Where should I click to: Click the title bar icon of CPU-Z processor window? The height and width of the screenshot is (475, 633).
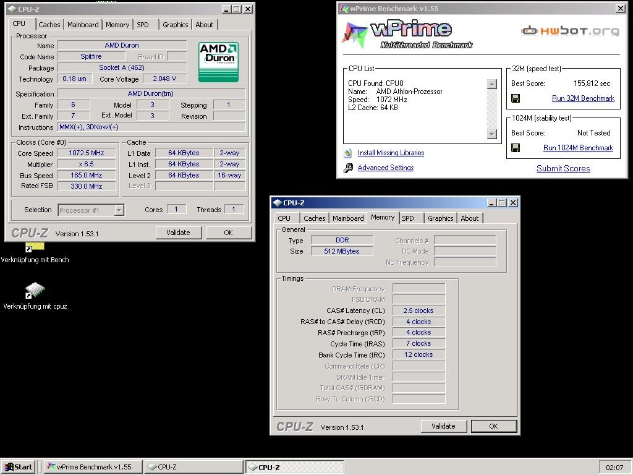[x=12, y=9]
